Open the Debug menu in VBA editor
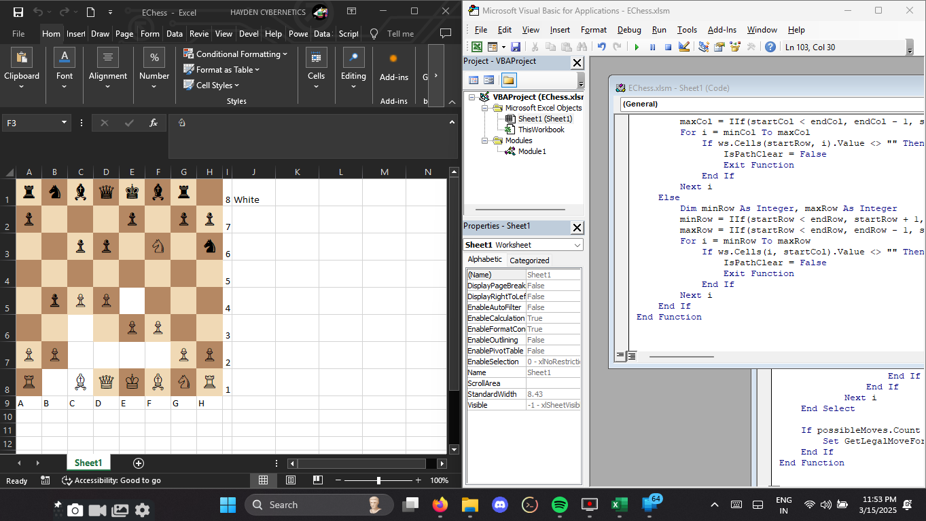 [629, 30]
